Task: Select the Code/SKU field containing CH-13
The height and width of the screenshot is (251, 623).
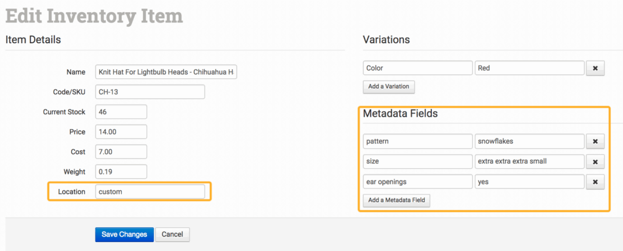Action: tap(150, 92)
